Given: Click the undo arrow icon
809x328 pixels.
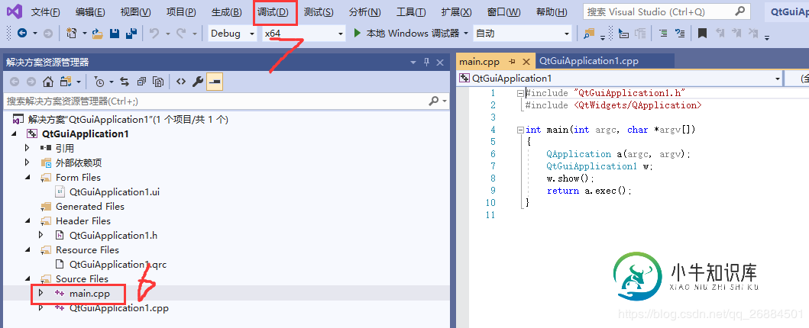Looking at the screenshot, I should point(154,34).
